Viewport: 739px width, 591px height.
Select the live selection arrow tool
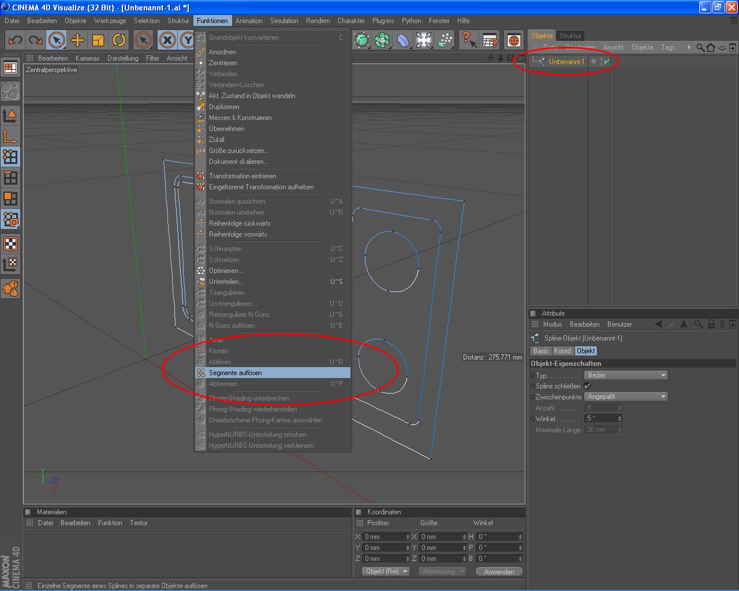point(56,40)
